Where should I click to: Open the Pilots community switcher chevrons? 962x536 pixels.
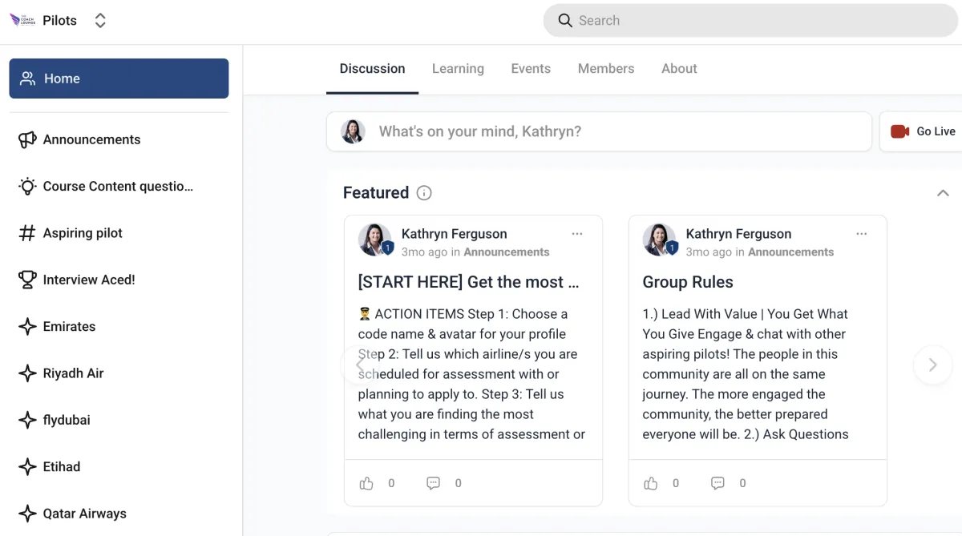(x=100, y=21)
